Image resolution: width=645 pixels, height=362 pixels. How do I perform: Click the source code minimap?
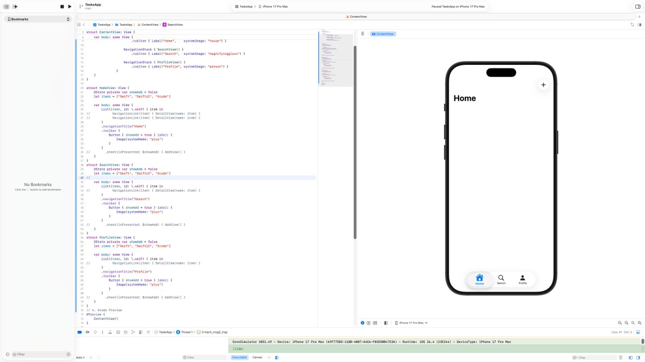(x=336, y=59)
